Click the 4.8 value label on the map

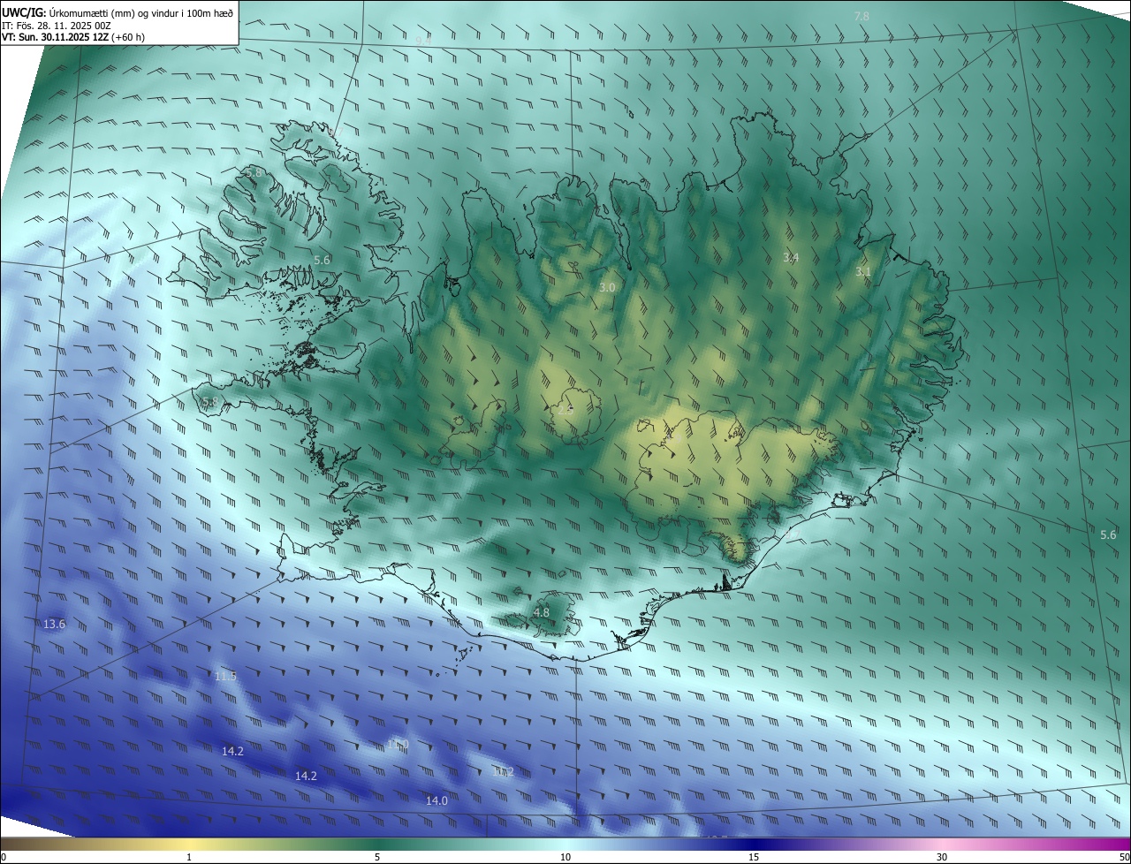click(542, 612)
